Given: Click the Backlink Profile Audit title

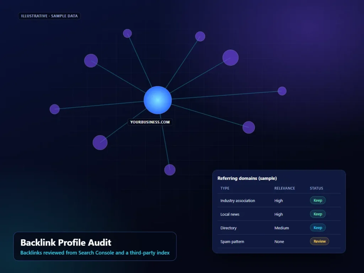Looking at the screenshot, I should pyautogui.click(x=66, y=242).
